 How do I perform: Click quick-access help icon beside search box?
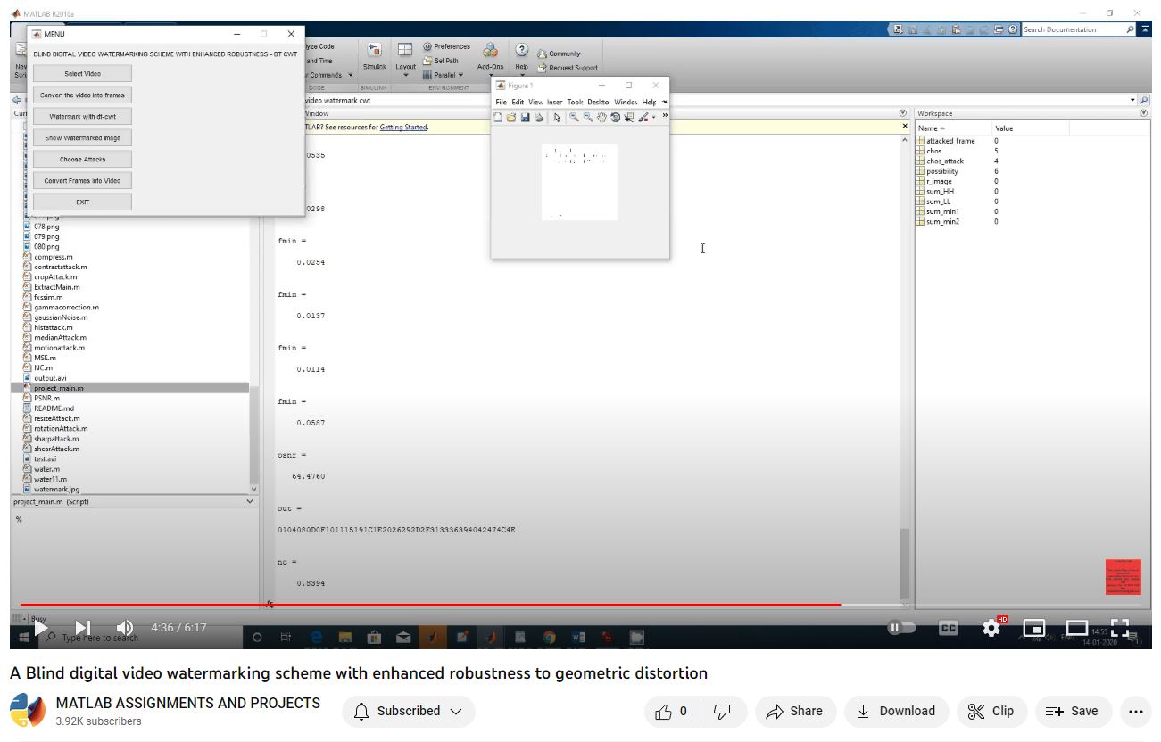coord(1013,29)
